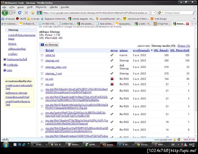Tick checkbox for rss.php?fid=6 row

pyautogui.click(x=42, y=91)
